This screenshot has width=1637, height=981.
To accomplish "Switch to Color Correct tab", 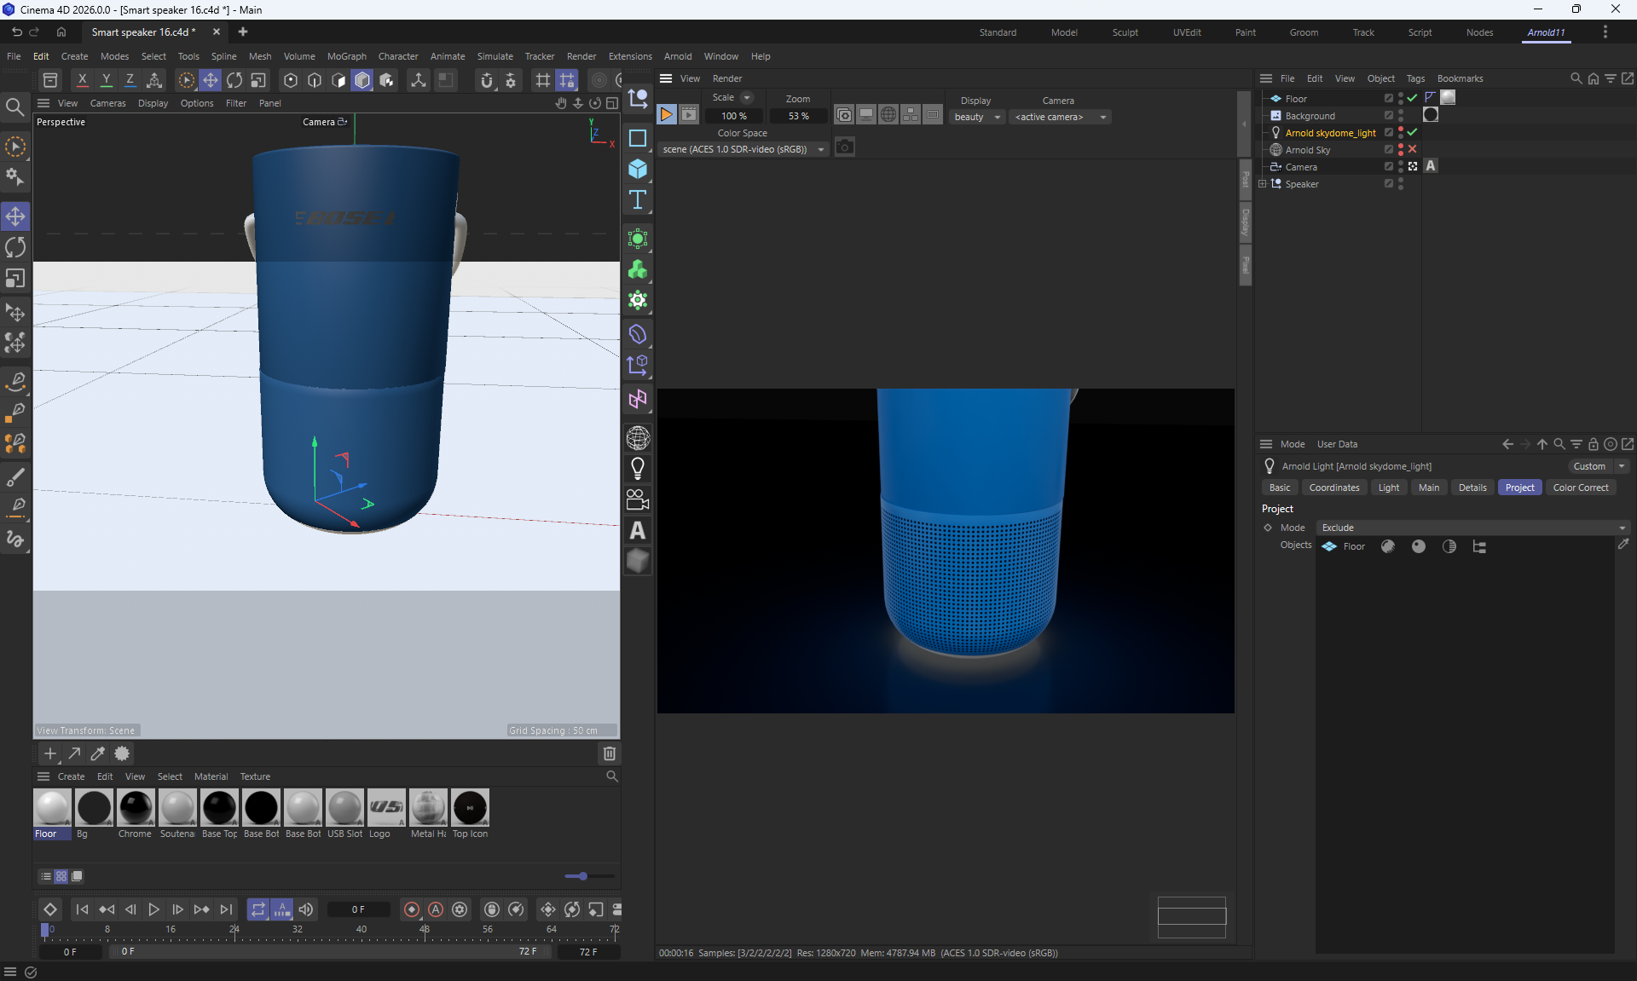I will 1580,488.
